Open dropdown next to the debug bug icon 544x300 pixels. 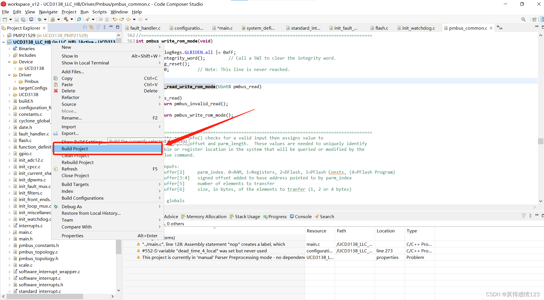pos(45,19)
